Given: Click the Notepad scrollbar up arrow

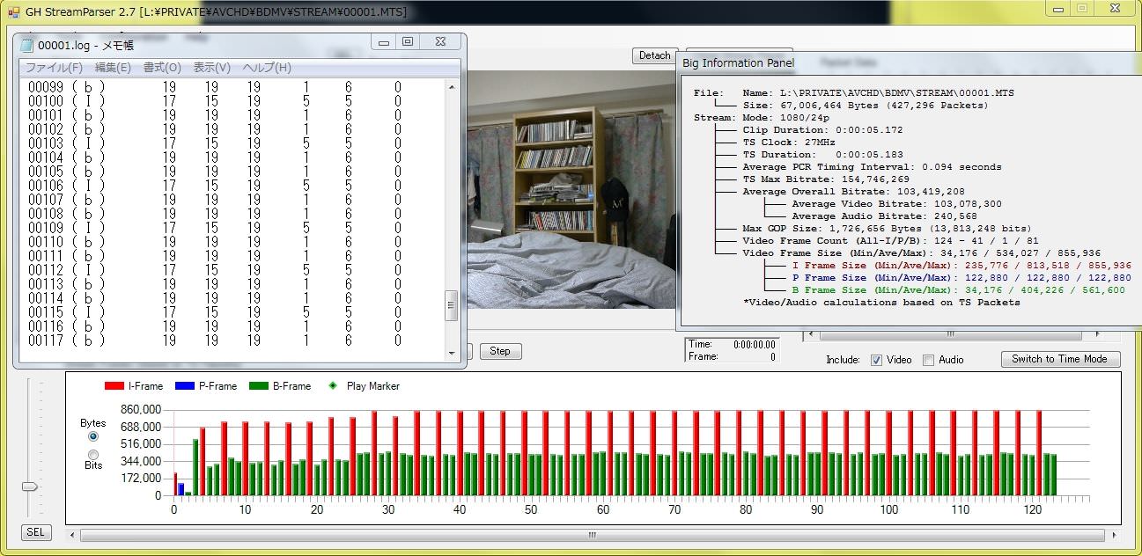Looking at the screenshot, I should tap(453, 85).
